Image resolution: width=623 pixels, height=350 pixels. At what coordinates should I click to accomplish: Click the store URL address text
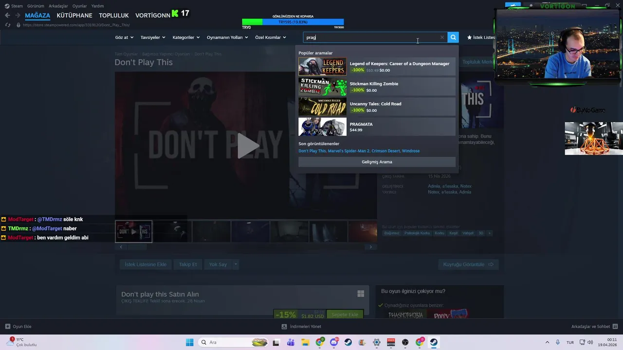click(76, 25)
